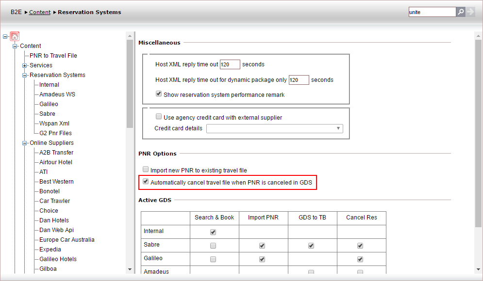Screen dimensions: 483x281
Task: Toggle Show reservation system performance remark
Action: 159,94
